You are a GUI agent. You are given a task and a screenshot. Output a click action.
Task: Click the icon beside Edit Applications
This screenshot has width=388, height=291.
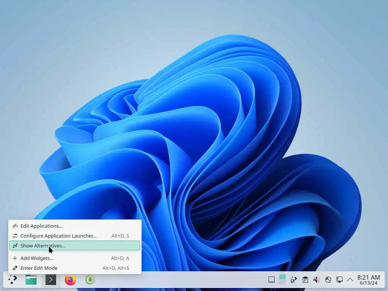15,226
